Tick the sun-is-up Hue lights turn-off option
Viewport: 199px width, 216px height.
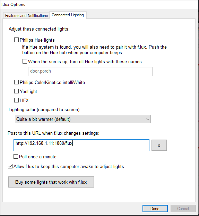pos(25,61)
